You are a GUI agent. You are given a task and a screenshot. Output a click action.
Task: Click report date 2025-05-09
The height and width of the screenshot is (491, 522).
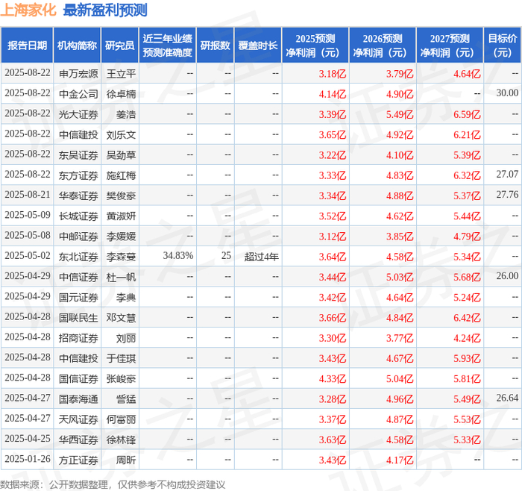click(x=28, y=215)
